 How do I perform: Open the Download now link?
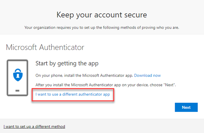point(147,76)
